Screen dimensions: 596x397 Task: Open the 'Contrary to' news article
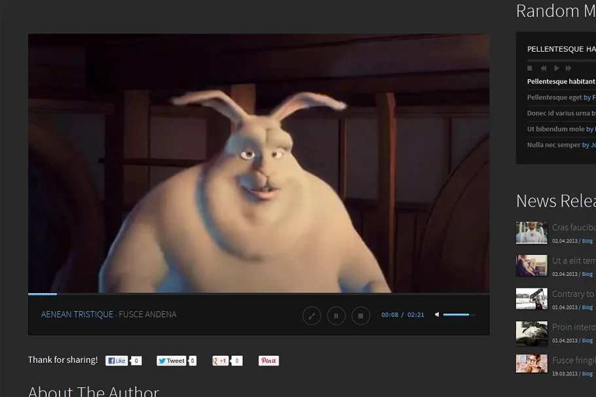[x=573, y=294]
